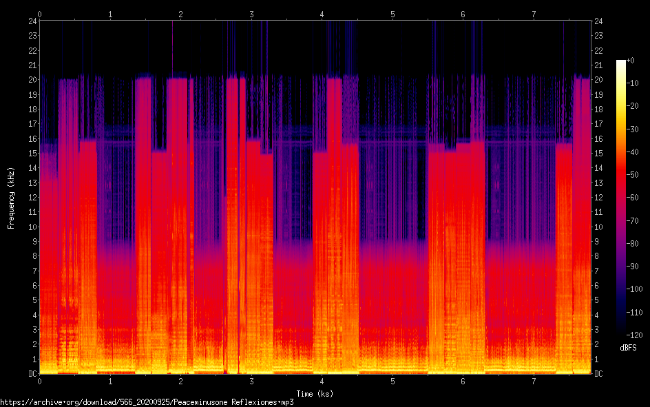The width and height of the screenshot is (650, 407).
Task: Click the "-70" color scale label
Action: click(x=632, y=221)
